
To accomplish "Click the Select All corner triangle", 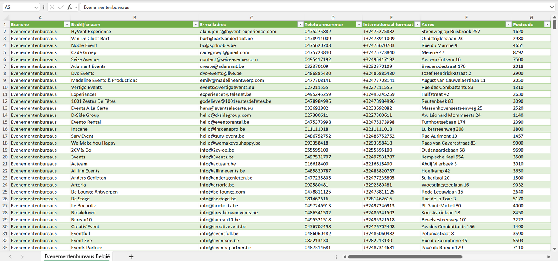I will point(6,18).
